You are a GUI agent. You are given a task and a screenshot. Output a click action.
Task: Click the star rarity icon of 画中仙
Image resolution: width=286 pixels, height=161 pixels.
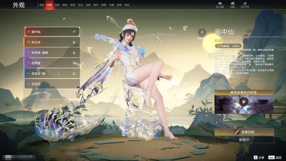click(29, 32)
